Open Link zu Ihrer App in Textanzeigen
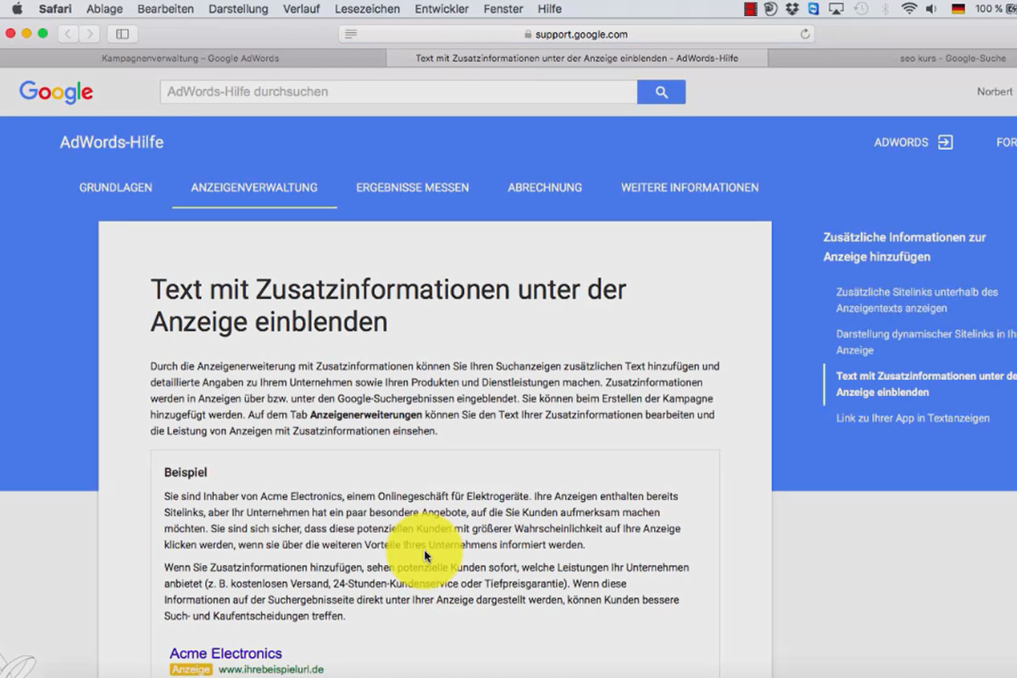This screenshot has height=678, width=1017. [x=913, y=418]
